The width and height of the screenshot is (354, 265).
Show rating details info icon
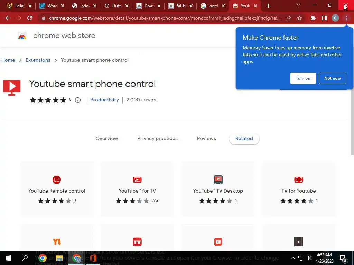click(x=78, y=100)
